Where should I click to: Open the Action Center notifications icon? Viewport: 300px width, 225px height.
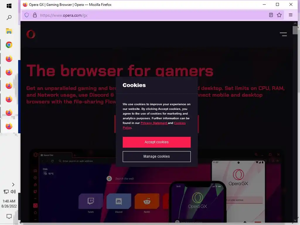pos(9,217)
